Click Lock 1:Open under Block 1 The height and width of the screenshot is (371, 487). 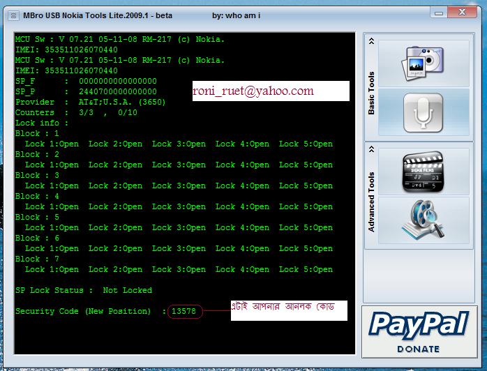[x=52, y=144]
